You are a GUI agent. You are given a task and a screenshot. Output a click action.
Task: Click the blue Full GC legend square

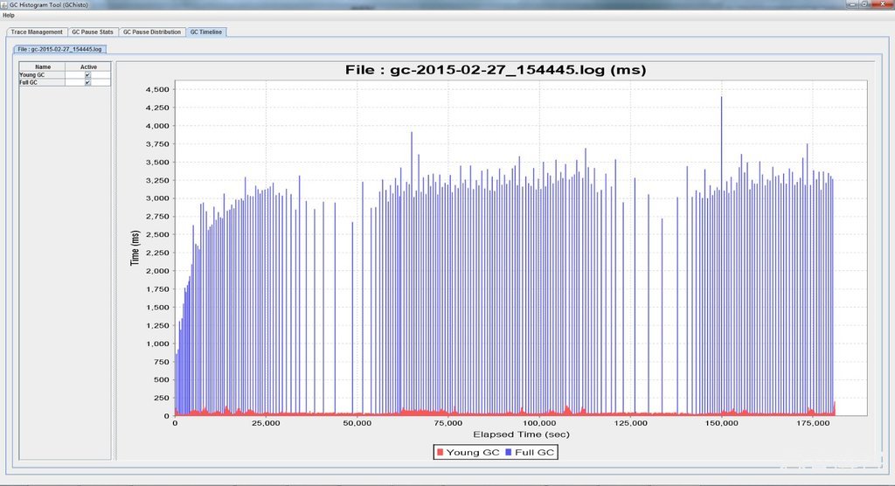pyautogui.click(x=509, y=452)
